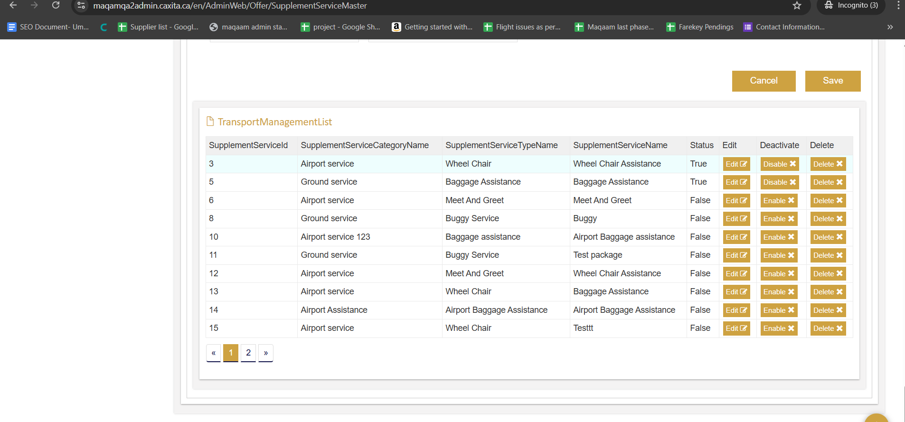The height and width of the screenshot is (422, 905).
Task: Bookmark this page with star icon
Action: coord(797,6)
